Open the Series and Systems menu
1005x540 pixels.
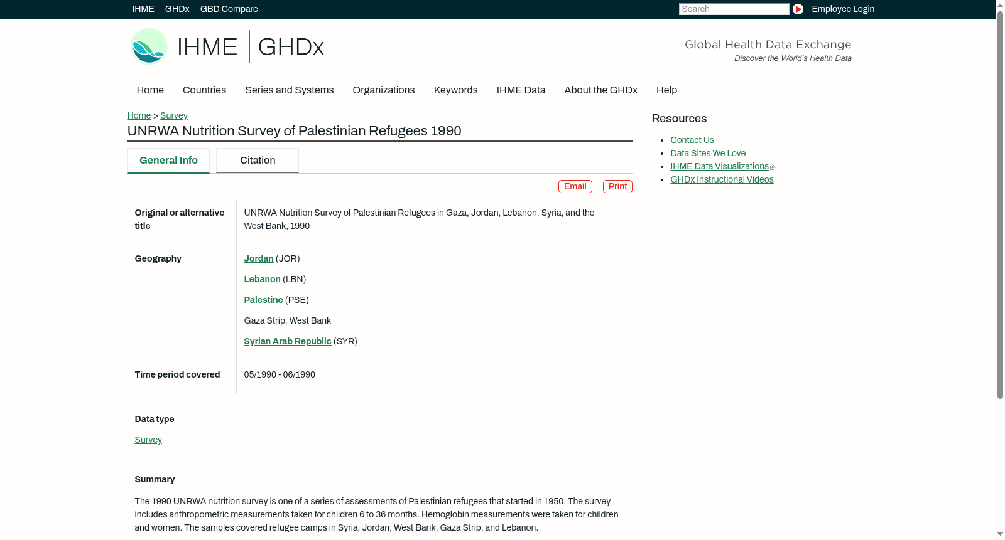tap(289, 90)
